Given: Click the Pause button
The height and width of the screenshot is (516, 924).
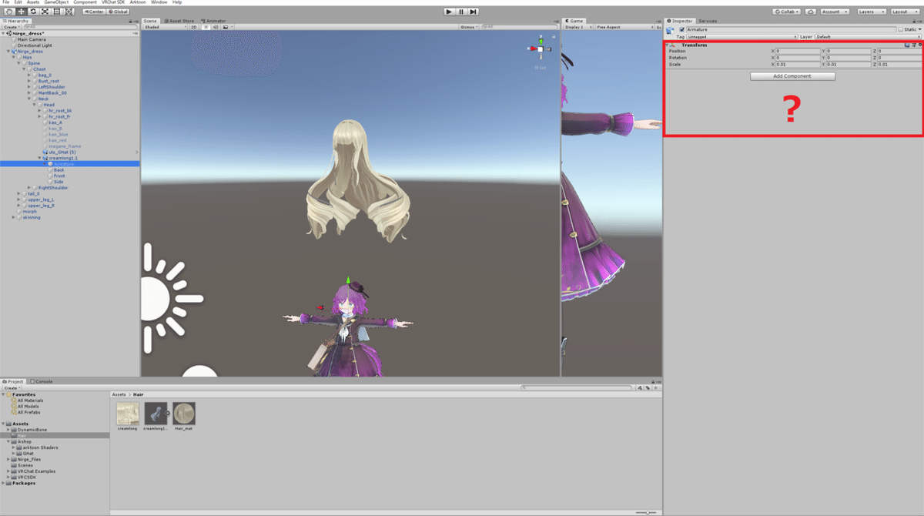Looking at the screenshot, I should [461, 12].
